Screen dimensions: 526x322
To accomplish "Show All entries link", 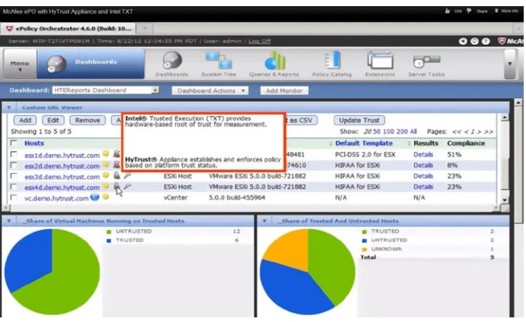I will (x=413, y=132).
